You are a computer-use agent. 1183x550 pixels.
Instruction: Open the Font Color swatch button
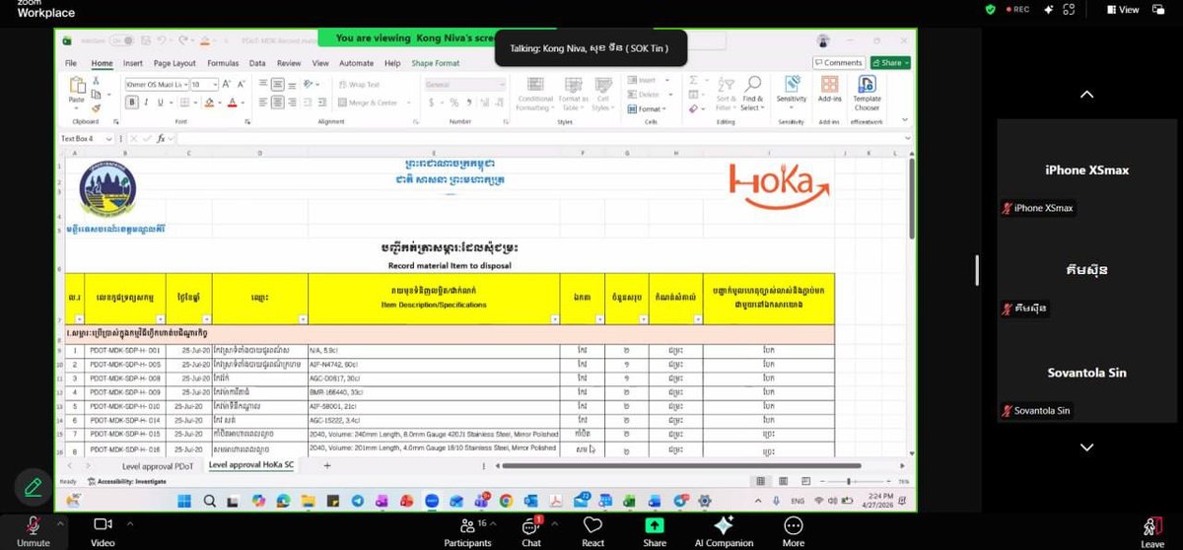click(232, 103)
